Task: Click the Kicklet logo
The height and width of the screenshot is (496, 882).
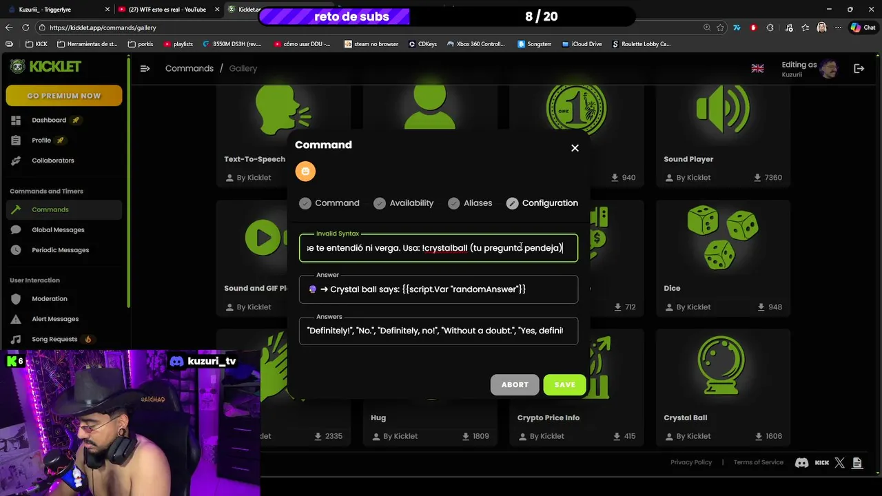Action: pos(45,67)
